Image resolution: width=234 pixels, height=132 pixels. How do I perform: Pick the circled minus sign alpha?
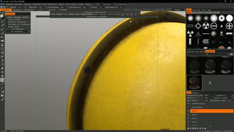point(214,26)
